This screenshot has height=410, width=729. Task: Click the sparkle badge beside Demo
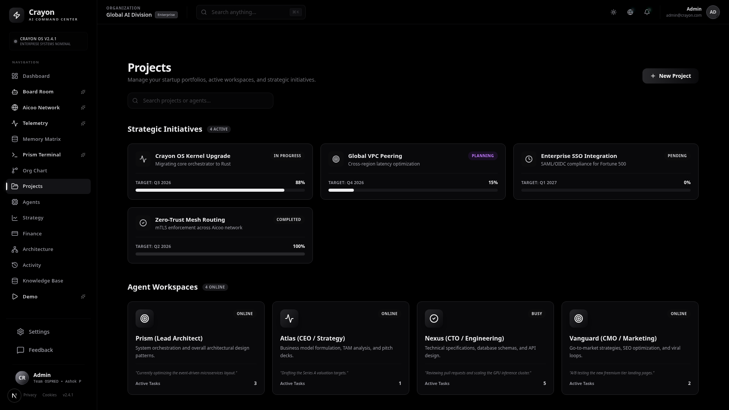(83, 296)
